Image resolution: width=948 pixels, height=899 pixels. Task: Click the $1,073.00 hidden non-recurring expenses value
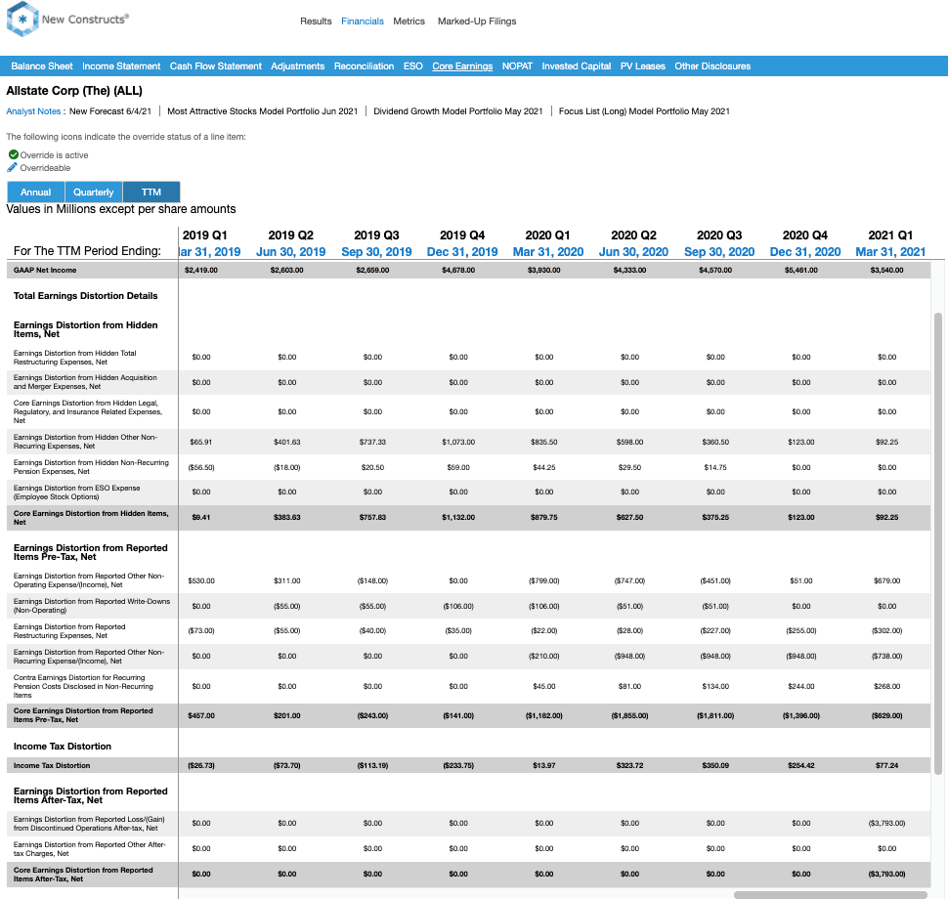[458, 442]
